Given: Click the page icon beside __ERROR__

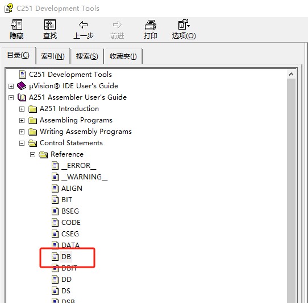Looking at the screenshot, I should click(55, 166).
